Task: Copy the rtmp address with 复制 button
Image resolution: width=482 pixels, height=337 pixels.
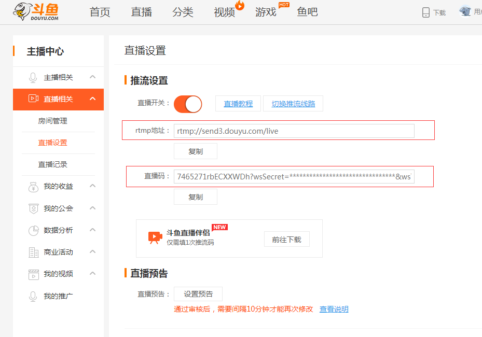Action: click(x=195, y=151)
